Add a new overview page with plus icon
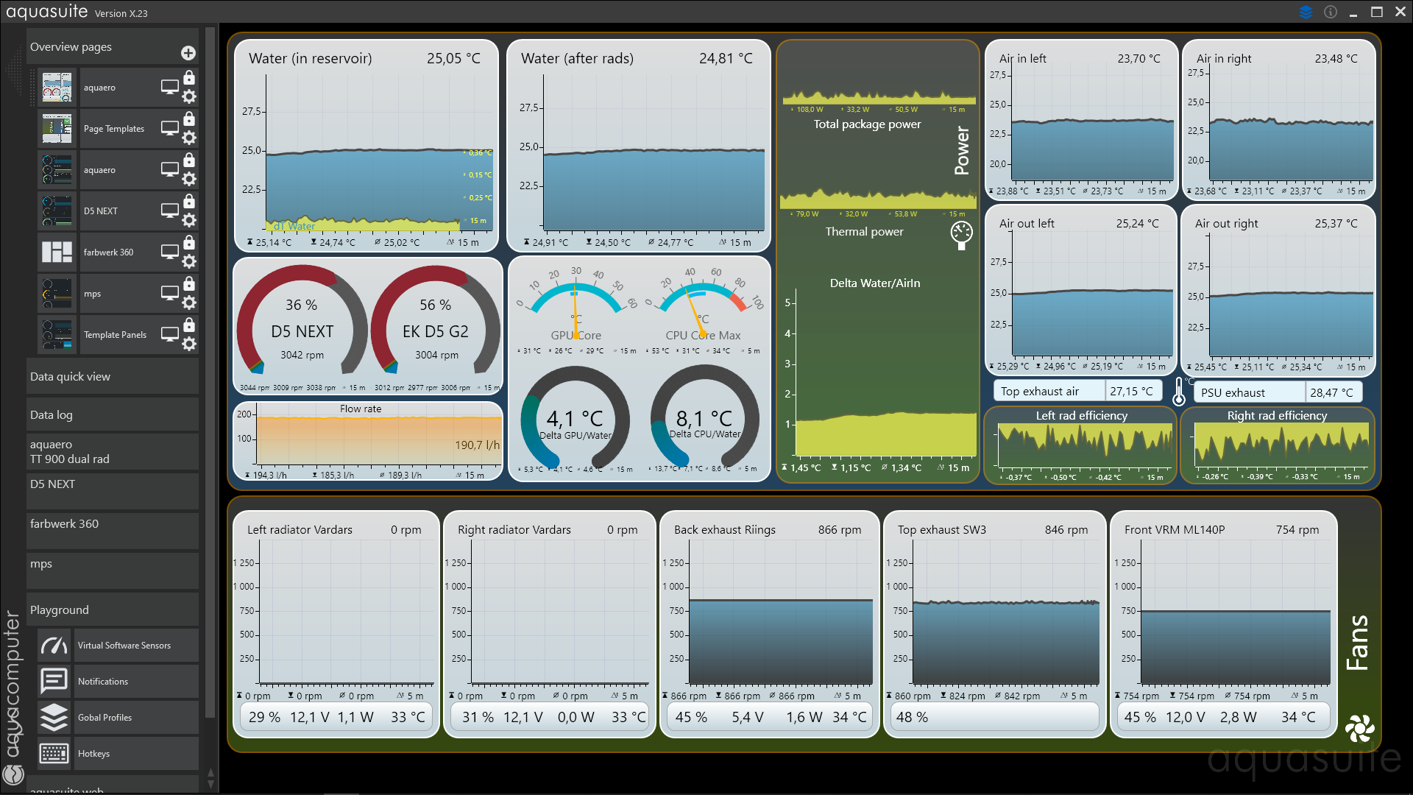The width and height of the screenshot is (1413, 795). pyautogui.click(x=188, y=53)
